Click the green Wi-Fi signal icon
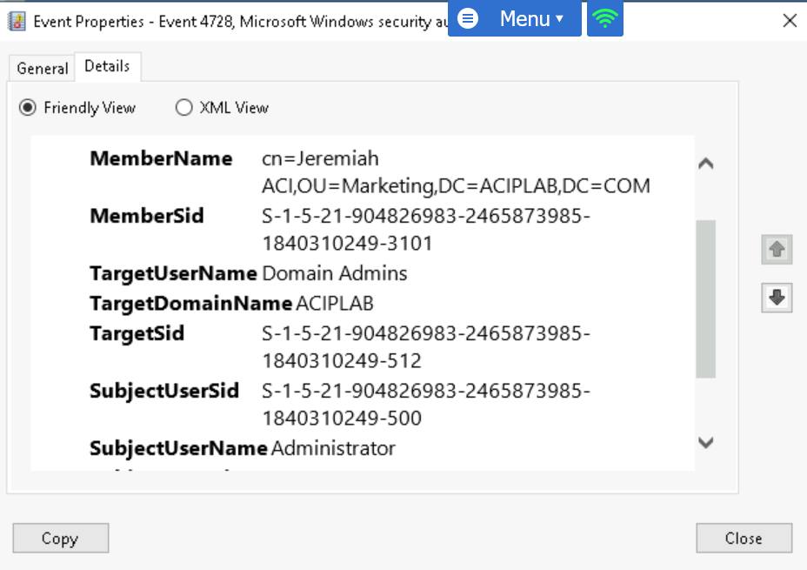 [604, 19]
